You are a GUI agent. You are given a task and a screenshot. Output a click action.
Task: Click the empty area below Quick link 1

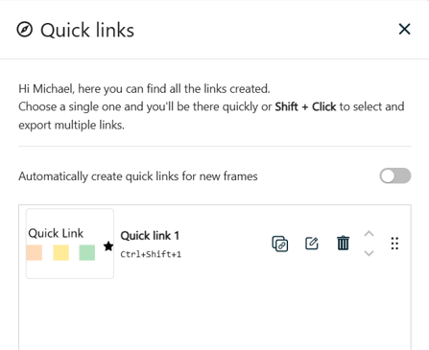pyautogui.click(x=215, y=315)
